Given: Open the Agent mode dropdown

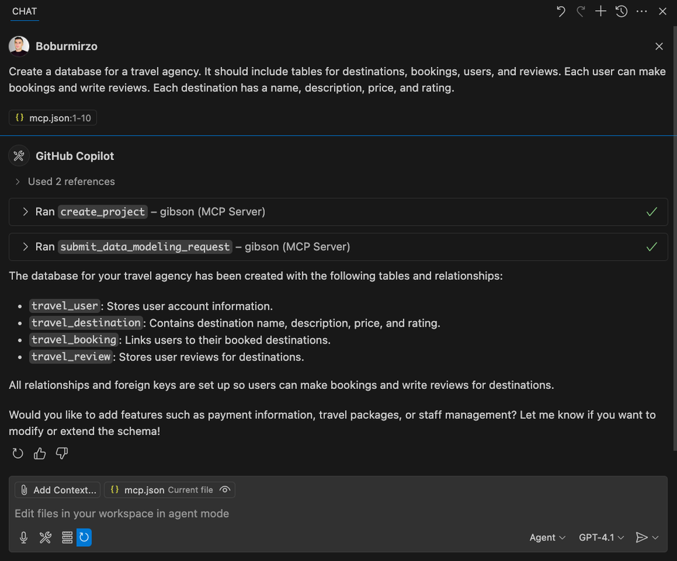Looking at the screenshot, I should (548, 537).
